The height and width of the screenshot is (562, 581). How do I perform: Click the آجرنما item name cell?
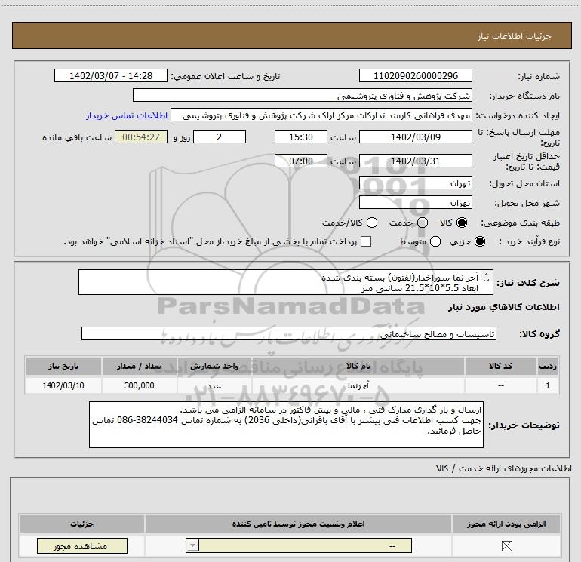[358, 385]
